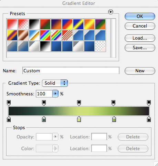The height and width of the screenshot is (166, 158).
Task: Select the yellow violet orange blue preset
Action: coord(12,35)
